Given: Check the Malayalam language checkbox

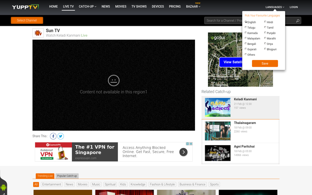Looking at the screenshot, I should [x=246, y=38].
